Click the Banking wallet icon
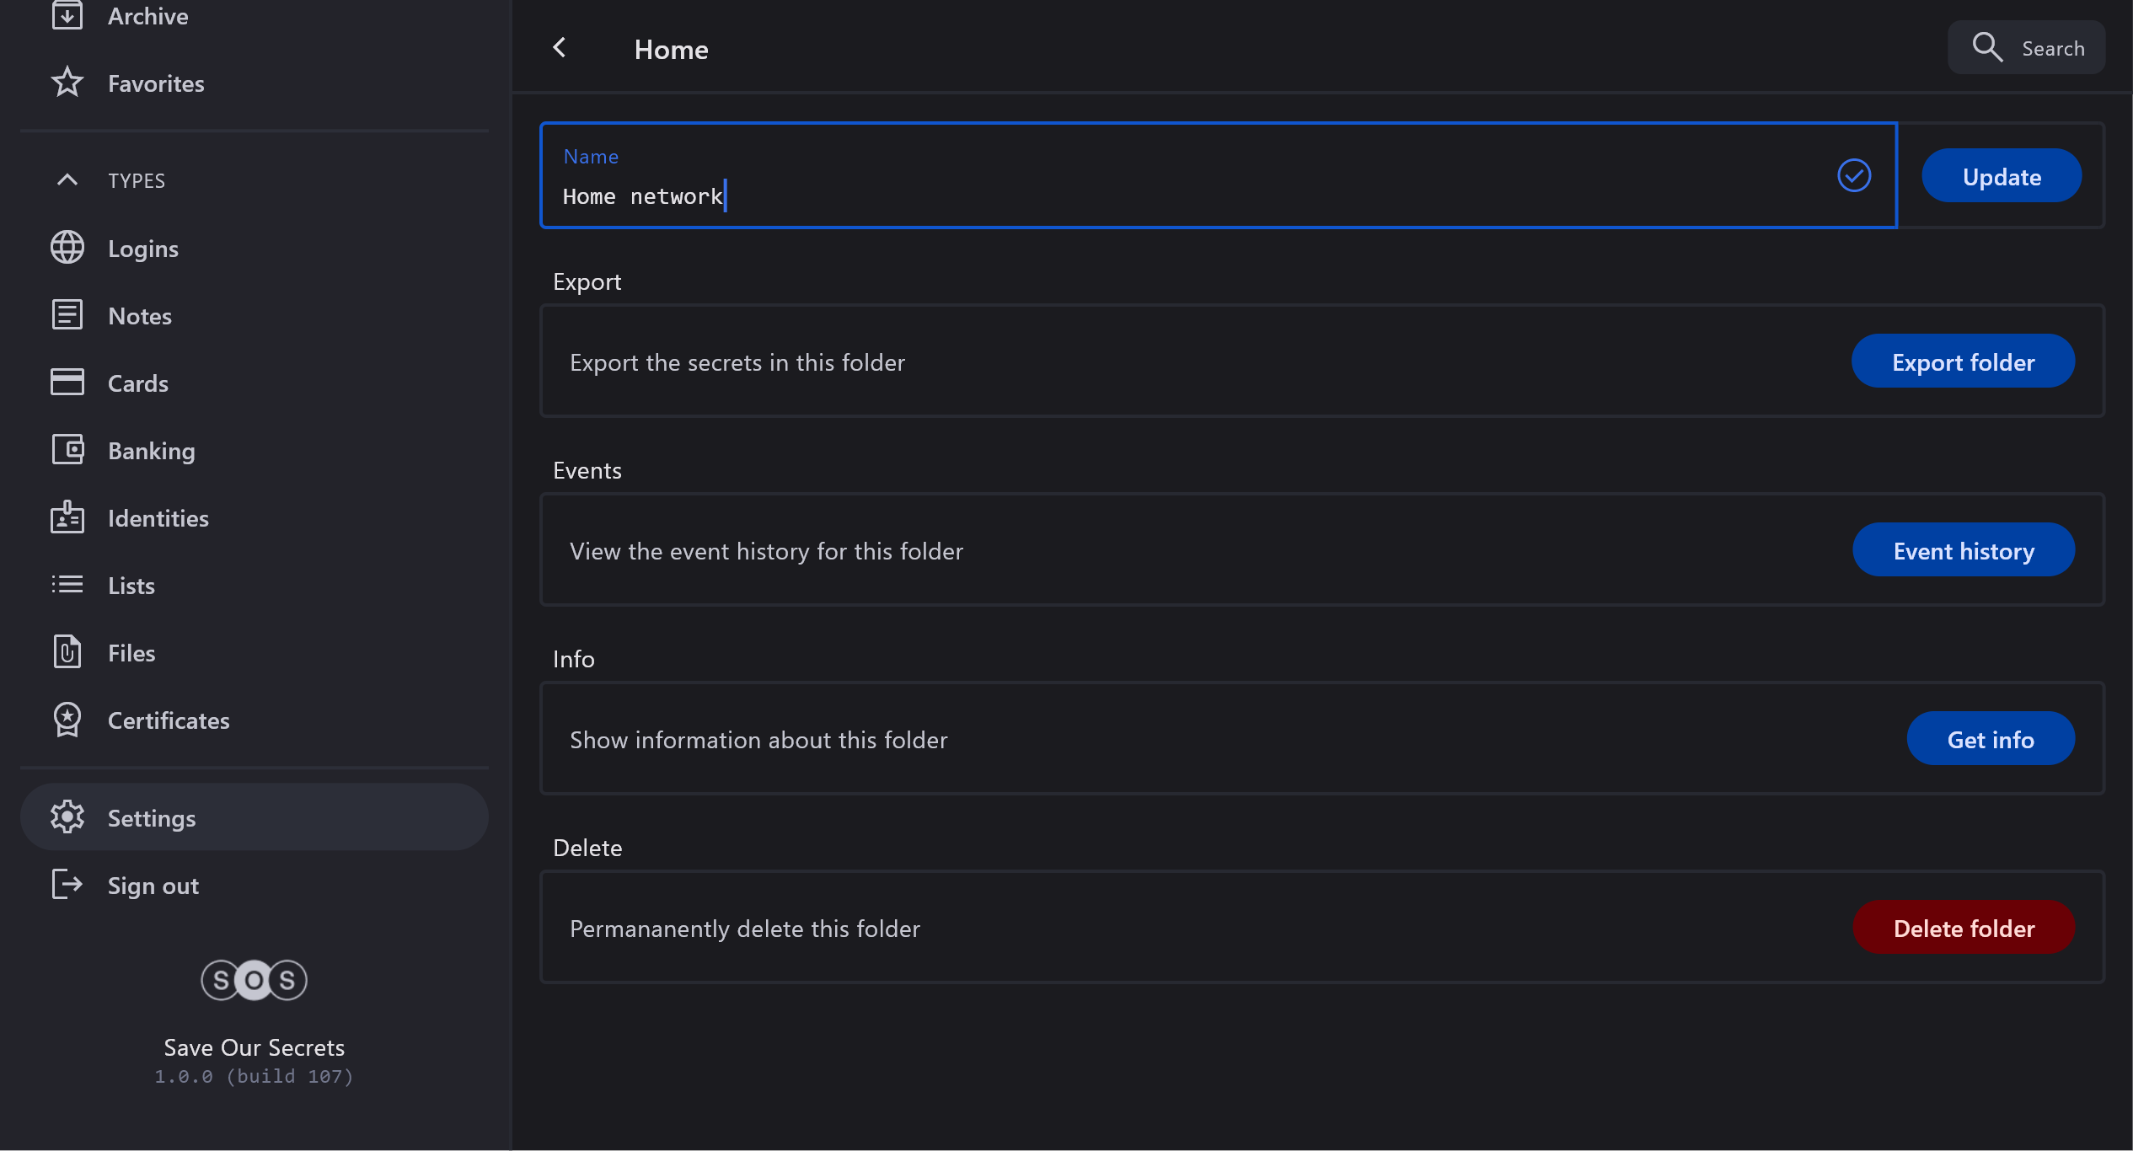This screenshot has width=2133, height=1151. (67, 450)
